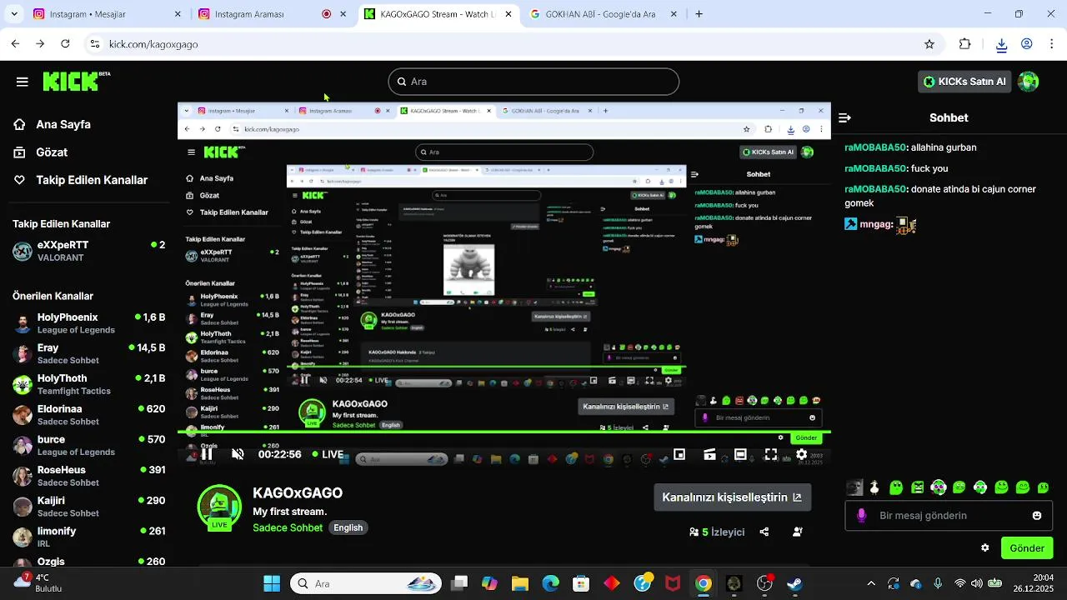
Task: Open File Explorer from the taskbar
Action: click(x=520, y=583)
